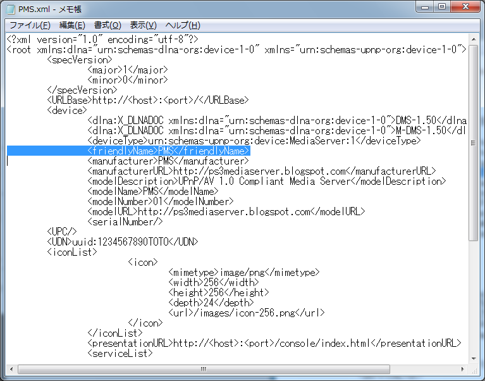Click the minor 0 line

point(128,80)
